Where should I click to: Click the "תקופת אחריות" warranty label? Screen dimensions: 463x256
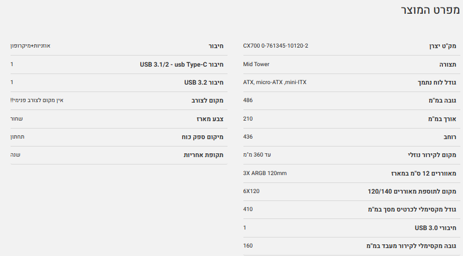(203, 155)
